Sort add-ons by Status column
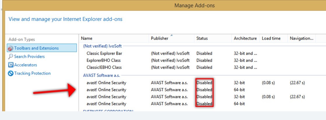Viewport: 326px width, 120px height. tap(202, 38)
